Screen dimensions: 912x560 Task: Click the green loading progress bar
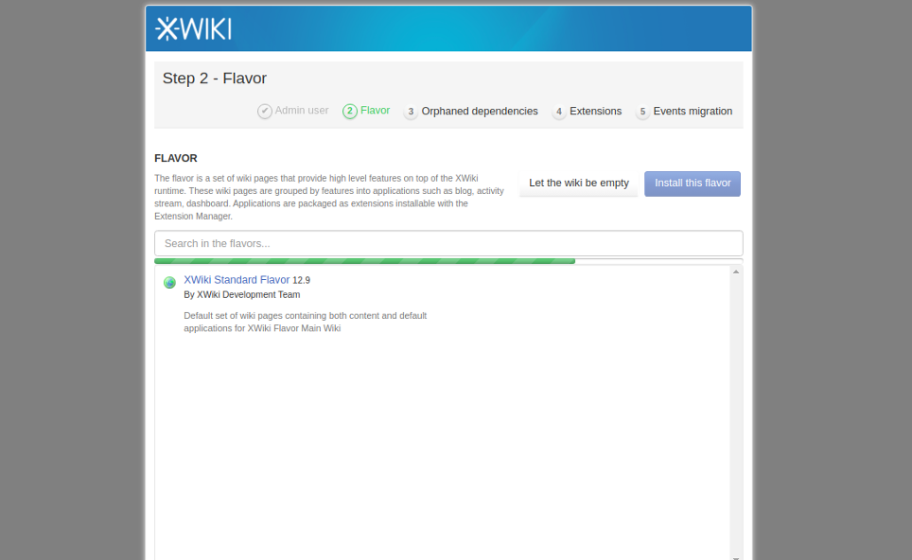pos(364,261)
